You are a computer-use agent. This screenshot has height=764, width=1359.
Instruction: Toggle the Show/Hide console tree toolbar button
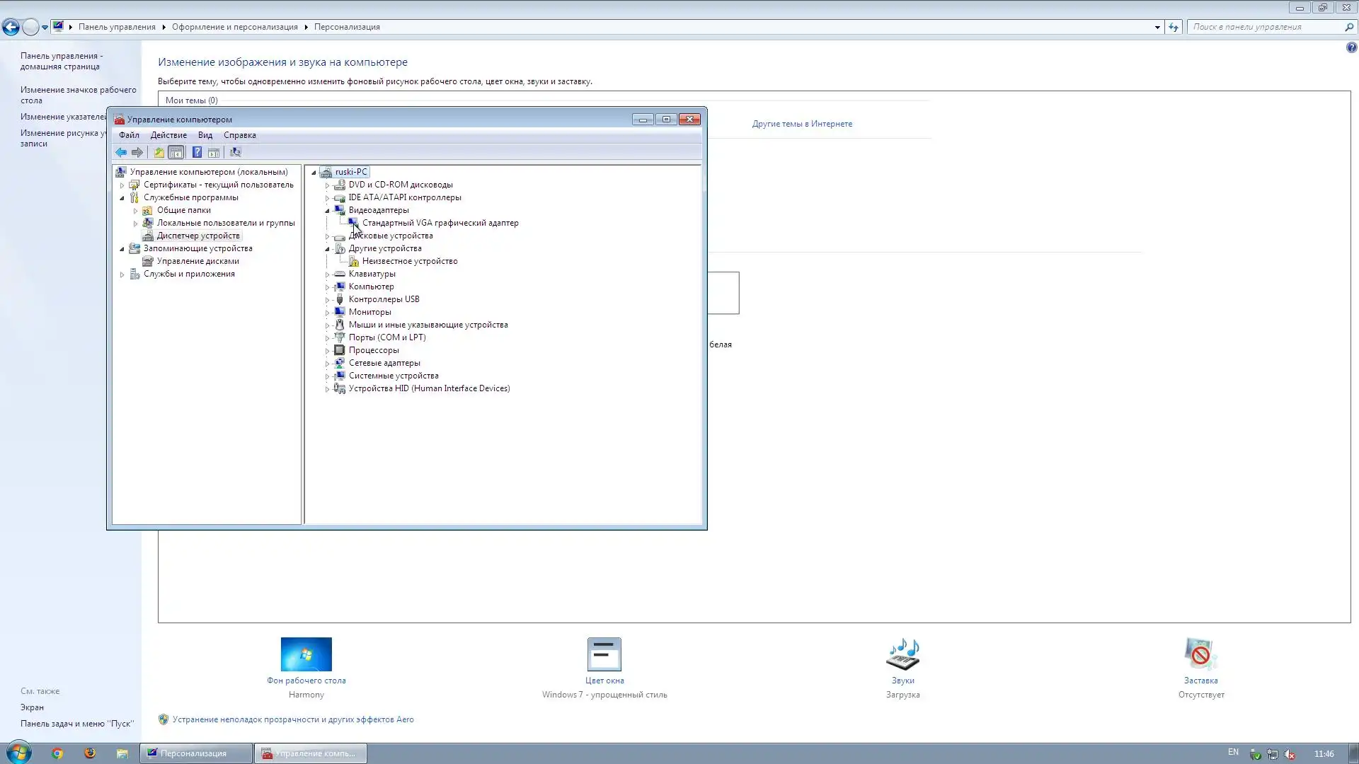click(176, 152)
